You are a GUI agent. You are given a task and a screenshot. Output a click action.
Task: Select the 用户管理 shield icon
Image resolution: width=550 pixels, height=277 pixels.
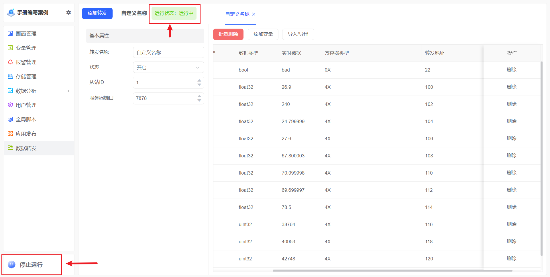(x=10, y=105)
